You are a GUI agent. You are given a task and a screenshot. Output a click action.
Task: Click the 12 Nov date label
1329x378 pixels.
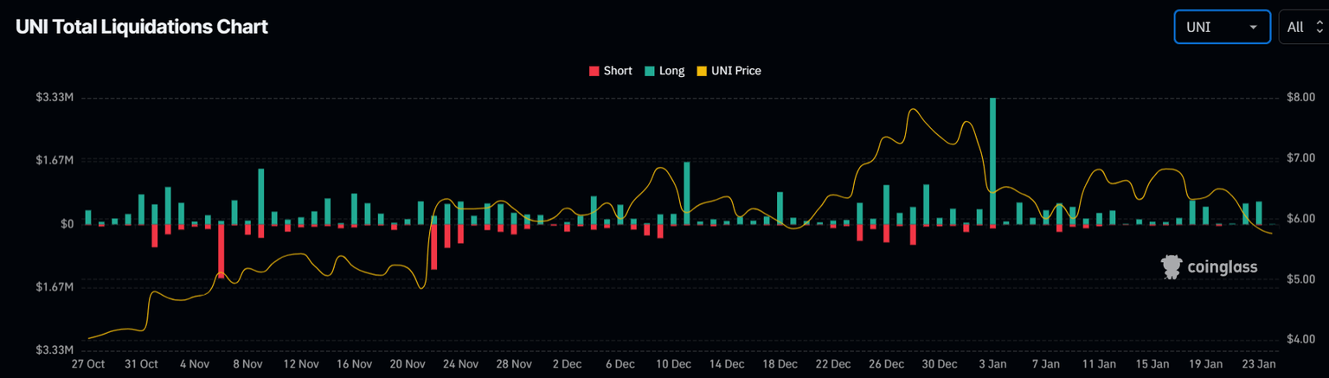pos(301,364)
